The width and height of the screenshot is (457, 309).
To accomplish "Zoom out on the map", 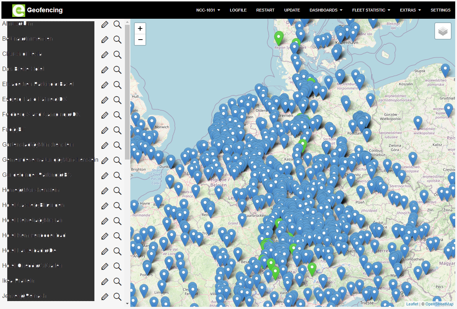I will [140, 40].
